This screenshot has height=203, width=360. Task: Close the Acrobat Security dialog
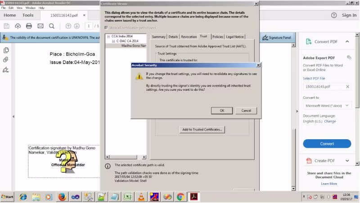(258, 65)
